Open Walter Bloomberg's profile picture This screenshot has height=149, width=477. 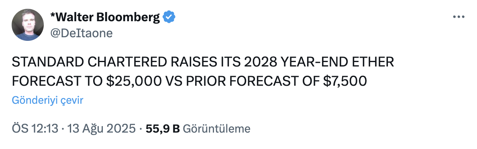tap(28, 25)
